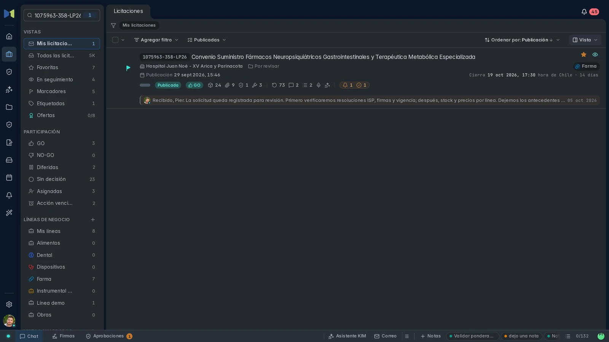
Task: Click the search field with tender code
Action: 62,15
